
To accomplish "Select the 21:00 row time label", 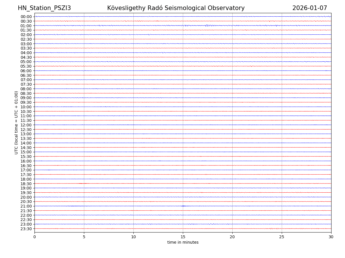I will tap(26, 206).
